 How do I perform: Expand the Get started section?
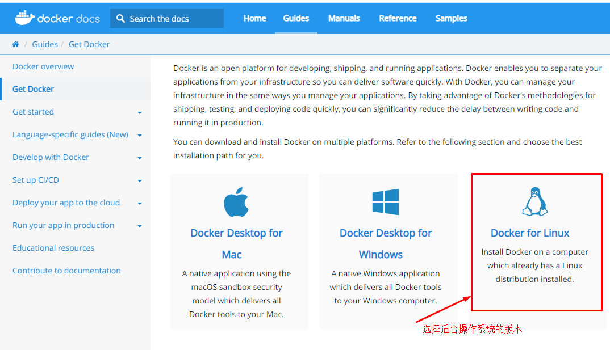coord(140,112)
